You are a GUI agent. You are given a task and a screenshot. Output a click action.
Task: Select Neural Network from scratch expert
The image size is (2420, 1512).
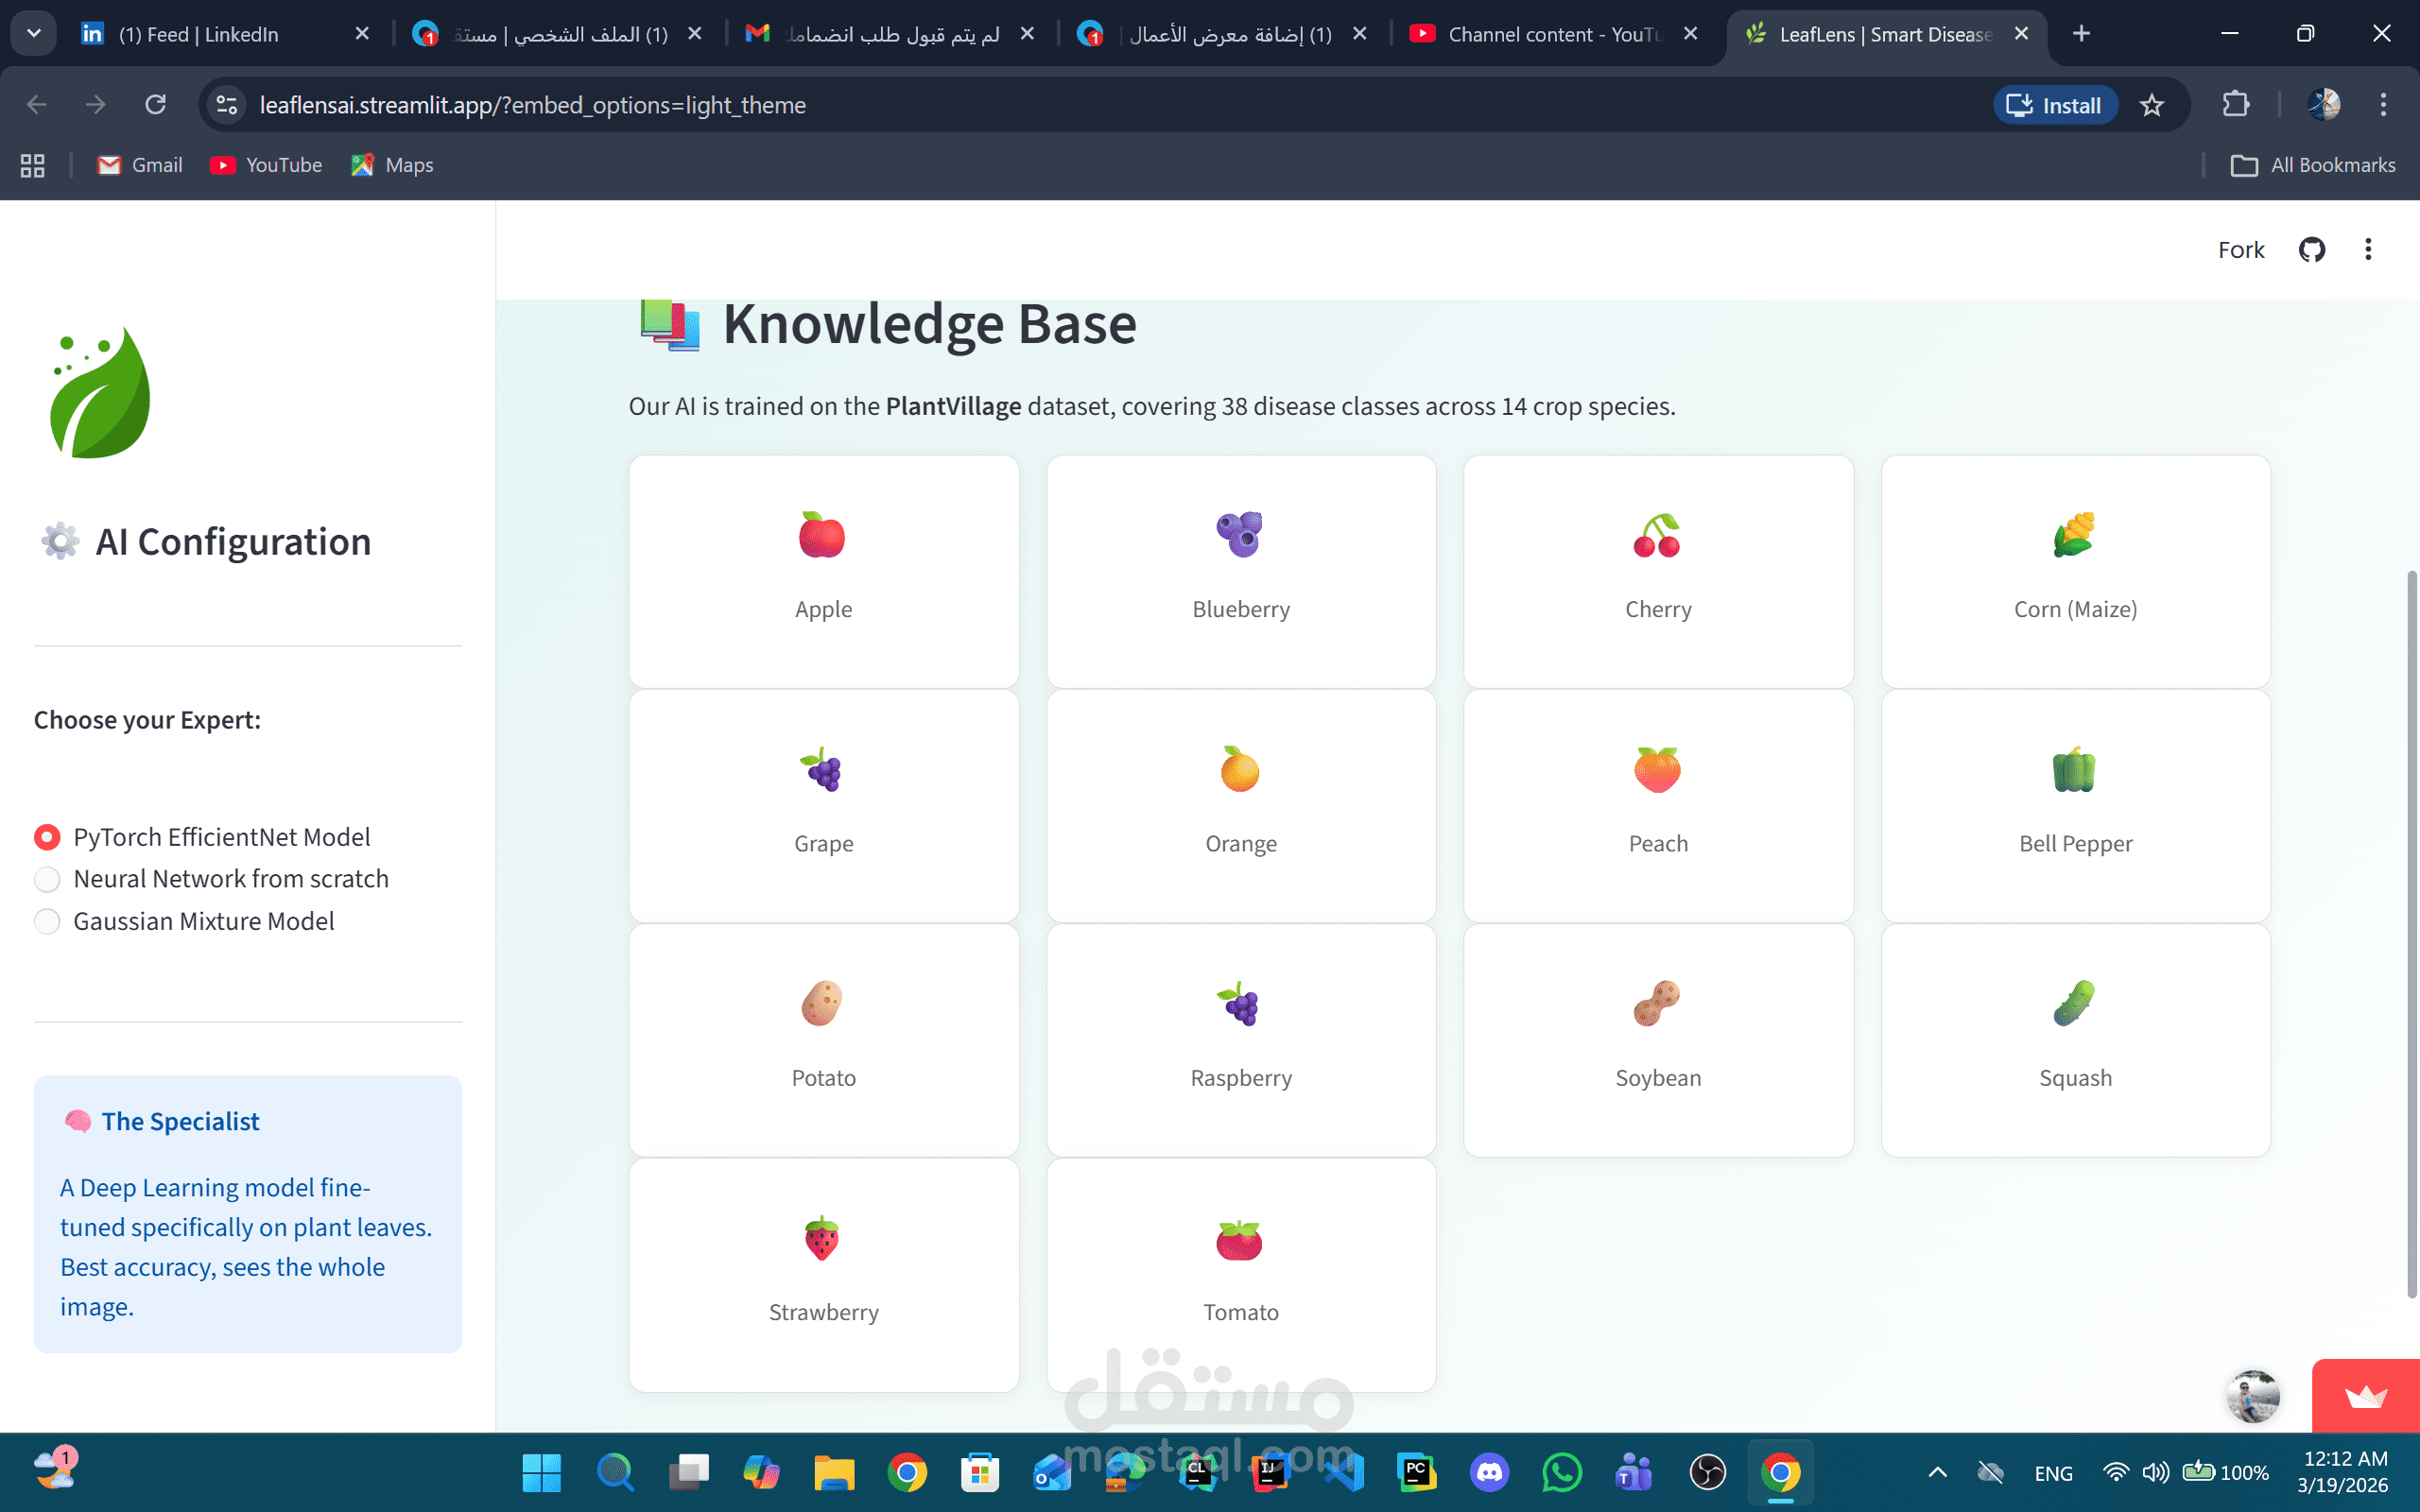pos(47,879)
